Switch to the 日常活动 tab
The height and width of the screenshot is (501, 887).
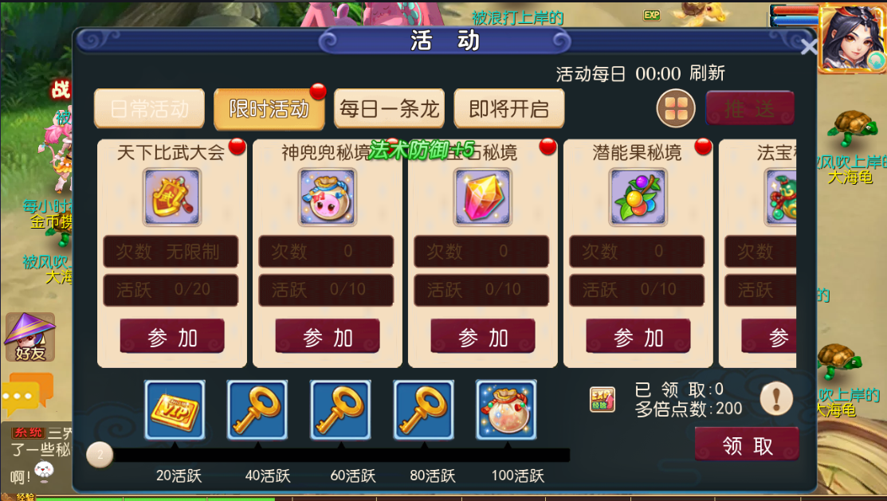click(x=149, y=108)
